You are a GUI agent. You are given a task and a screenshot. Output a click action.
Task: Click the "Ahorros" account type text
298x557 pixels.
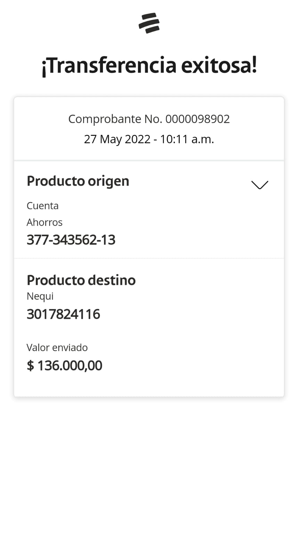point(45,222)
